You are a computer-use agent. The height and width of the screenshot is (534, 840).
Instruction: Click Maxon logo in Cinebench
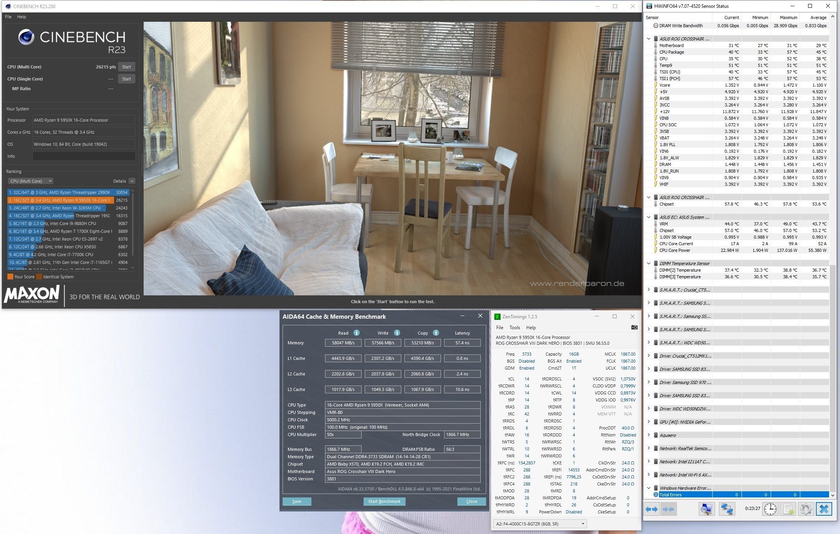[32, 294]
